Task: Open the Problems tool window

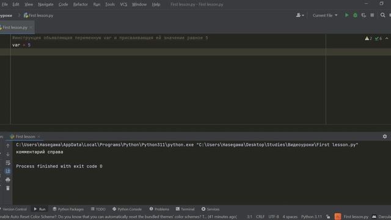Action: coord(159,209)
